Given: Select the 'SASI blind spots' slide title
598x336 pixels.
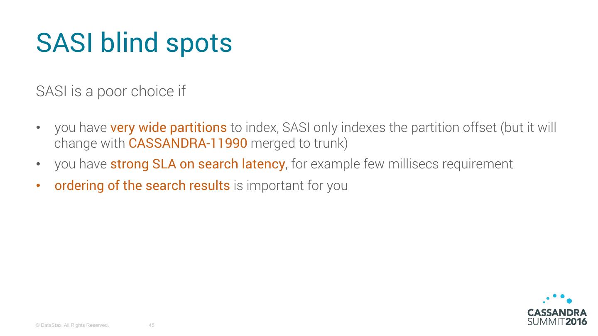Looking at the screenshot, I should click(134, 43).
